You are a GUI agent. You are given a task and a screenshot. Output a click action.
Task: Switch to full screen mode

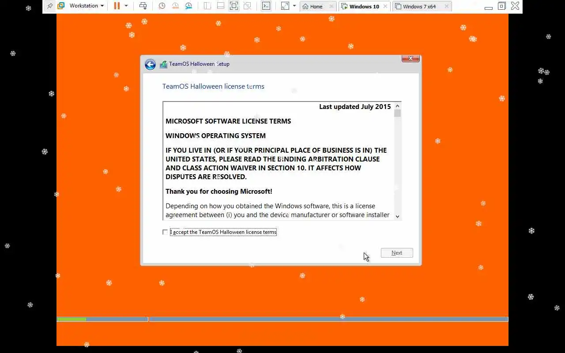[x=234, y=6]
